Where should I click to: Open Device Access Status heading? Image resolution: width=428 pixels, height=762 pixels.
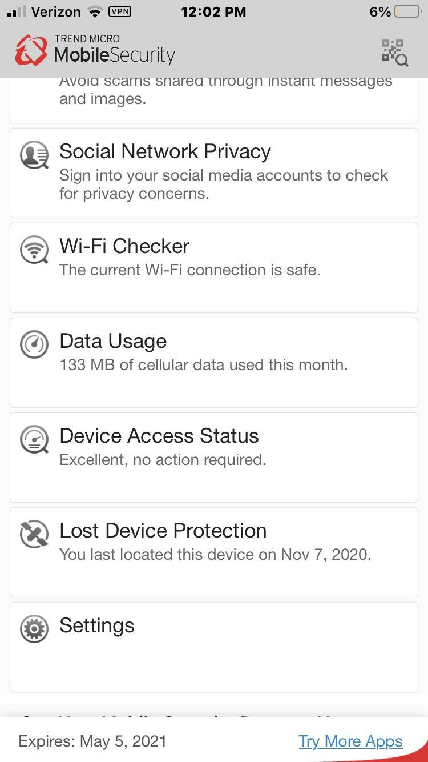click(x=159, y=436)
